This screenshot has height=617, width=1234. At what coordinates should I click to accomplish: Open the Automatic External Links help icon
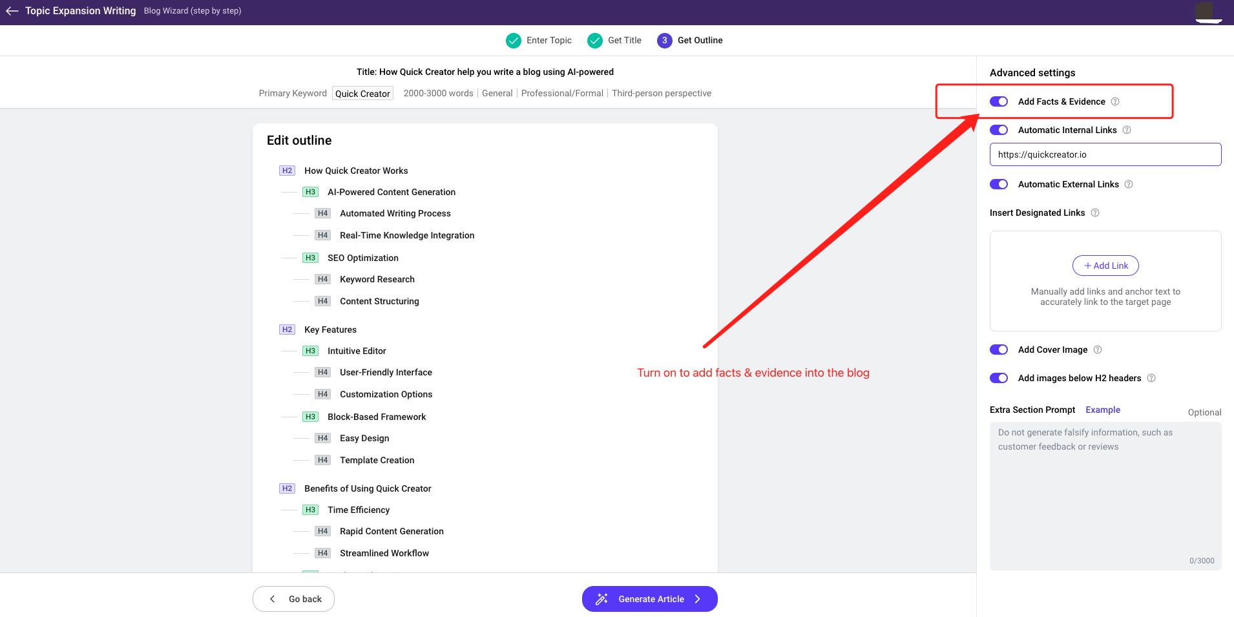(x=1129, y=184)
